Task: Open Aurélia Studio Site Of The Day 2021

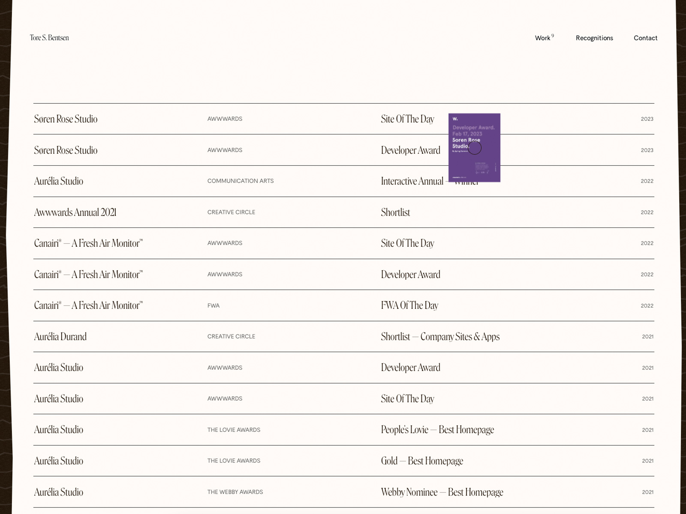Action: [x=407, y=399]
